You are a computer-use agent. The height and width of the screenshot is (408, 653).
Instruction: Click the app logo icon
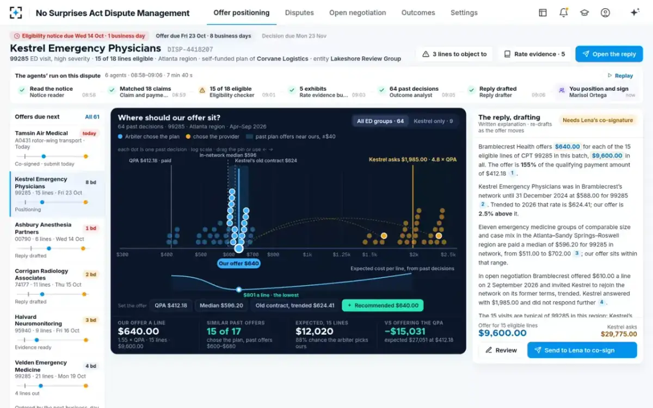pos(16,13)
